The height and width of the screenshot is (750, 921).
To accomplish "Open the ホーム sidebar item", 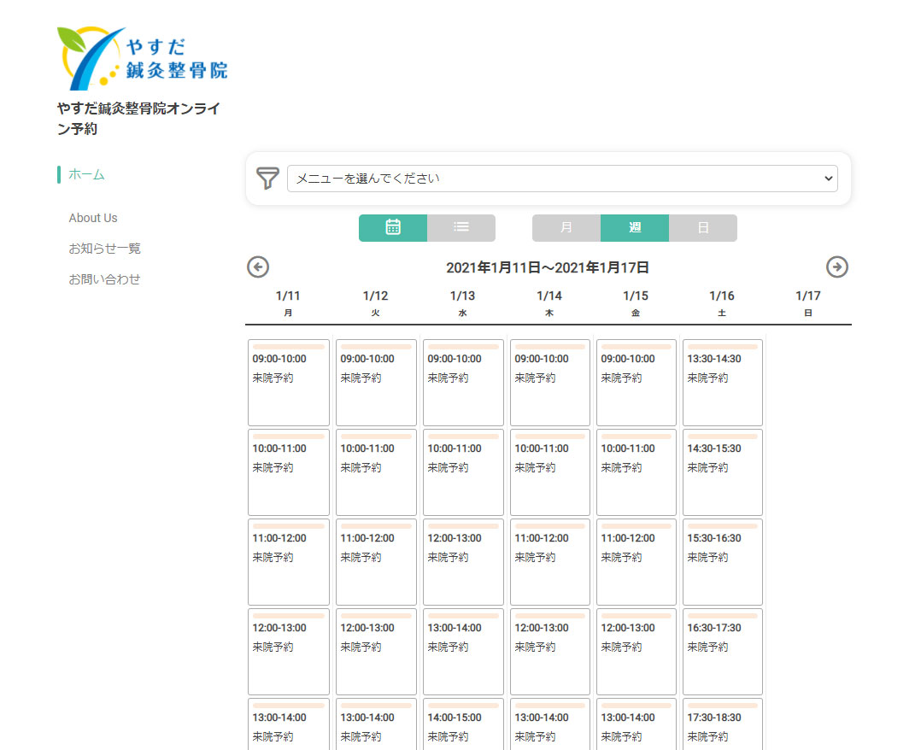I will click(86, 174).
